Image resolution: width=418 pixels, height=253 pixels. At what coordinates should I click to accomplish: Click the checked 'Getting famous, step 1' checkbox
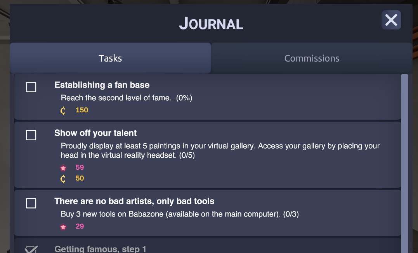(x=31, y=249)
